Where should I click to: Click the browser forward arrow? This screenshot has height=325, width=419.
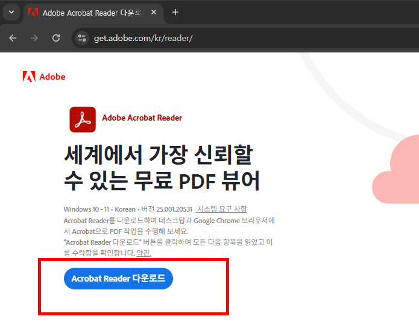(34, 38)
